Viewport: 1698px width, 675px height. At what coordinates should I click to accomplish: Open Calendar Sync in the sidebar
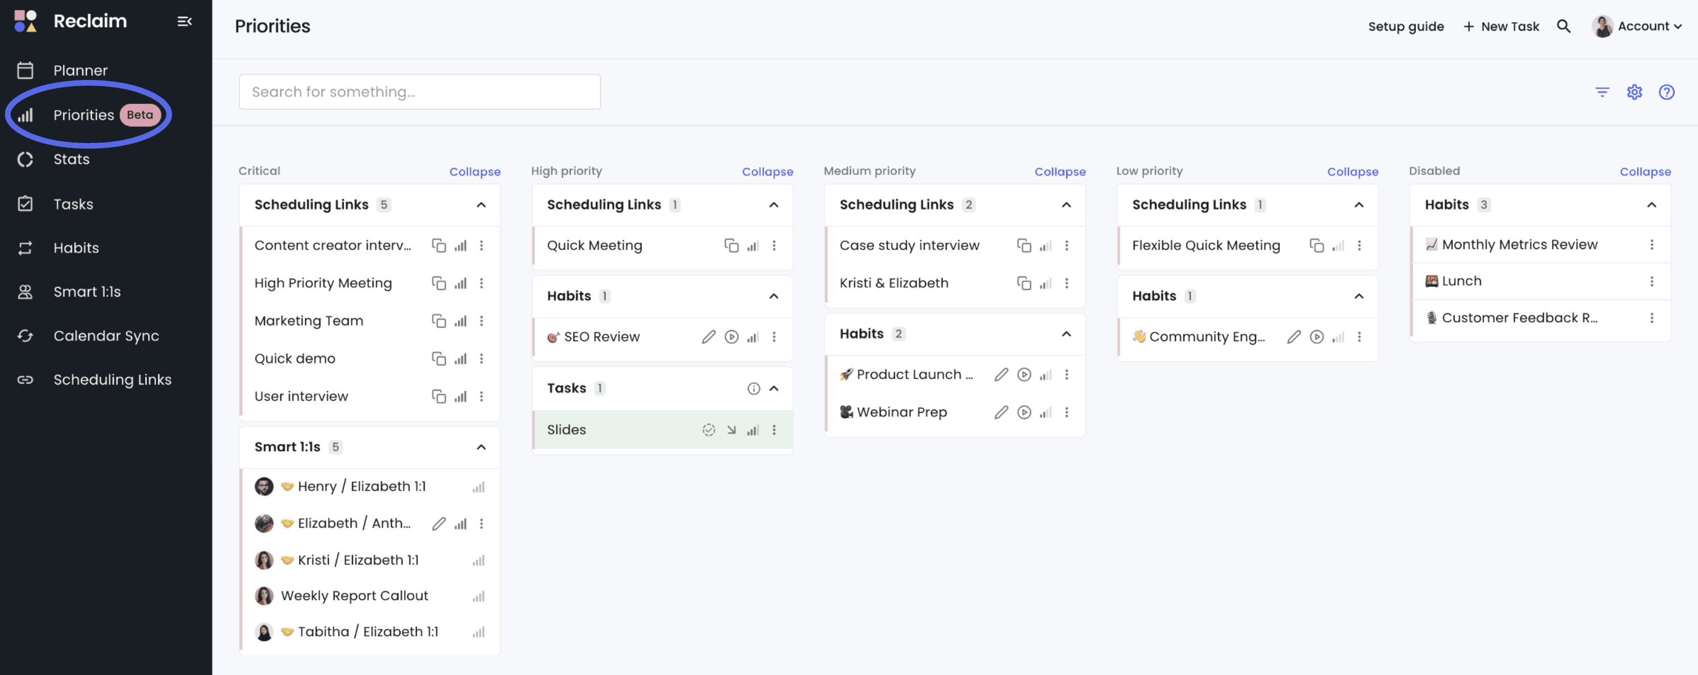tap(106, 336)
